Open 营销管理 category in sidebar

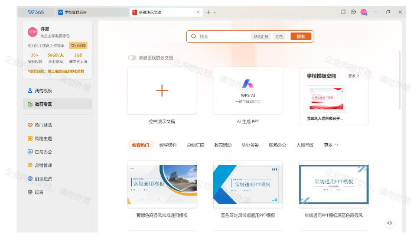[x=43, y=166]
